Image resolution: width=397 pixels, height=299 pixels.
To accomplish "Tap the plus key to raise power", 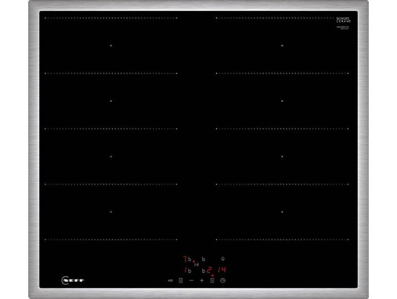I will click(x=202, y=280).
